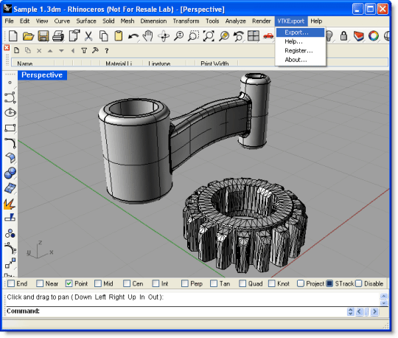This screenshot has height=338, width=398.
Task: Click the Perspective viewport title
Action: point(42,75)
